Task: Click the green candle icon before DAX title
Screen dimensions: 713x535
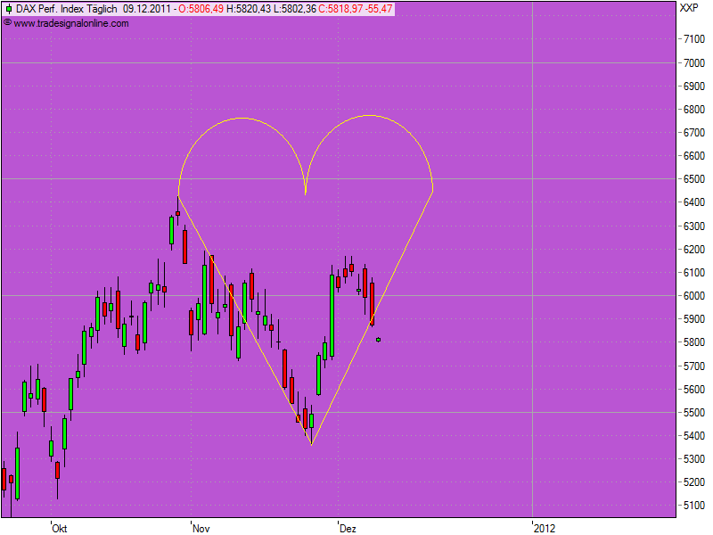Action: tap(9, 9)
